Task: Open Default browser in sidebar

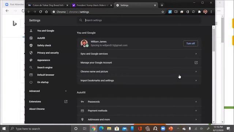Action: pyautogui.click(x=46, y=75)
